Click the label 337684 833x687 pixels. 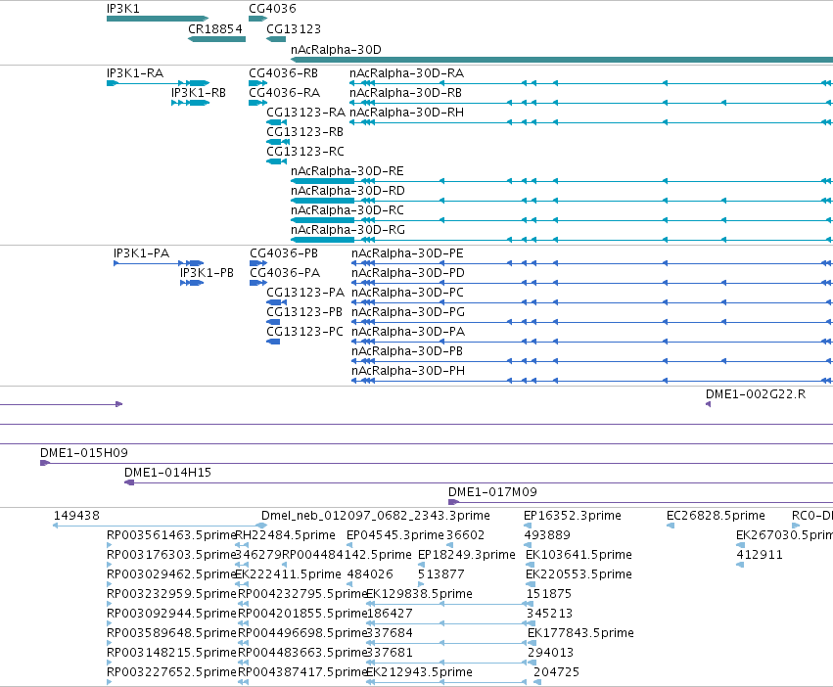pyautogui.click(x=390, y=633)
